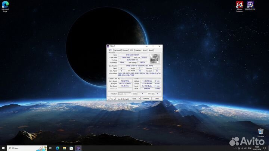This screenshot has height=151, width=269.
Task: Click the CPU-Z taskbar icon
Action: point(78,148)
